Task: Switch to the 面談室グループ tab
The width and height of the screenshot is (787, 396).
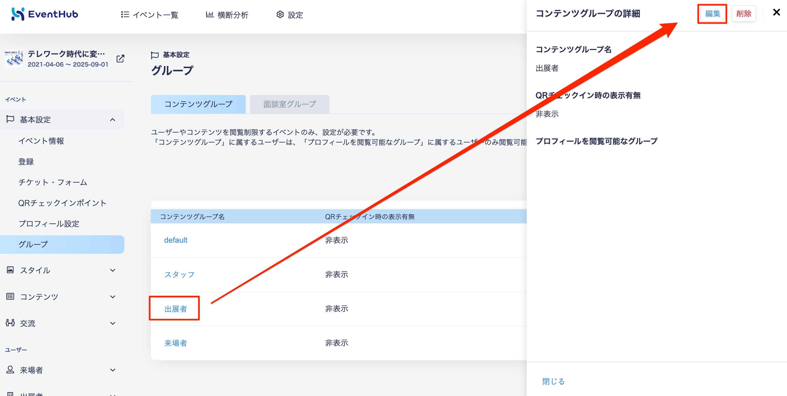Action: (289, 104)
